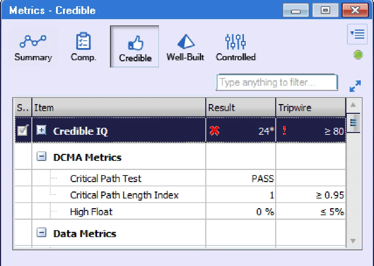The width and height of the screenshot is (374, 266).
Task: Toggle the Credible IQ checkbox
Action: [x=23, y=130]
